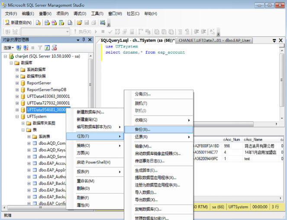Close the active query document tab

281,40
